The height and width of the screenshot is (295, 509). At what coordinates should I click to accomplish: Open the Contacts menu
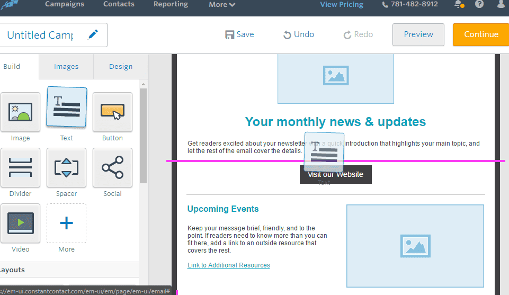click(x=119, y=4)
